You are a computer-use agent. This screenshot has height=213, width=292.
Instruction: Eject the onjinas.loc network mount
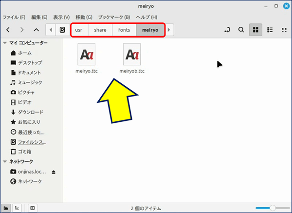pos(54,172)
